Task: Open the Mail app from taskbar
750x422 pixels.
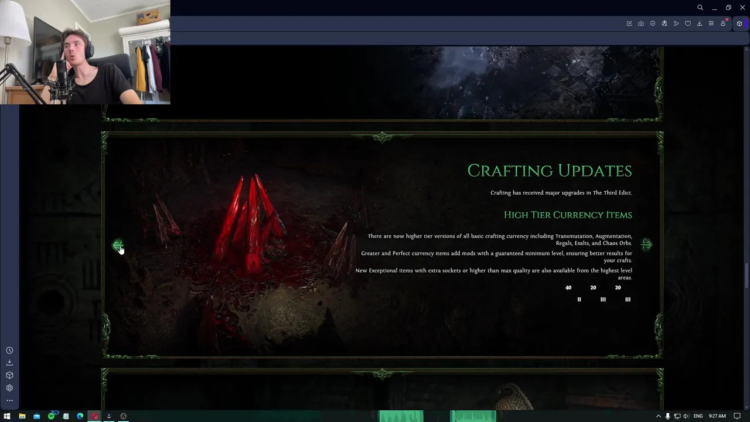Action: tap(36, 416)
